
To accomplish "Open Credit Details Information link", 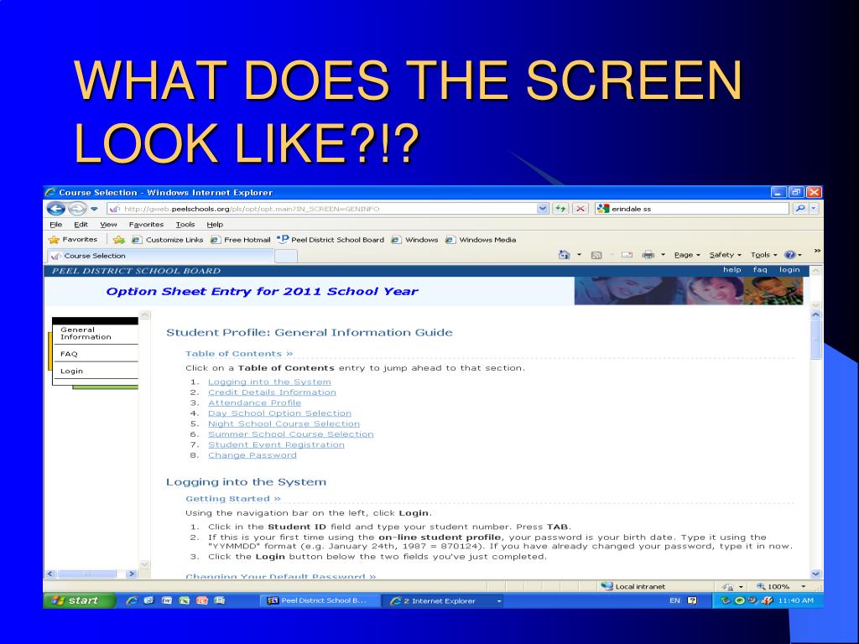I will pos(272,392).
